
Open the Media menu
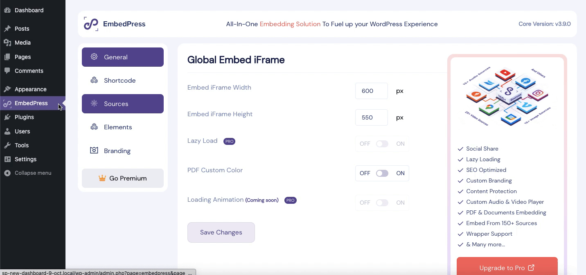(x=33, y=43)
